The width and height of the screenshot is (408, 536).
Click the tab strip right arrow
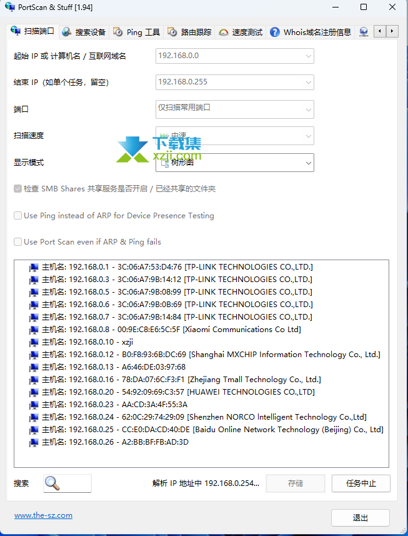(392, 31)
